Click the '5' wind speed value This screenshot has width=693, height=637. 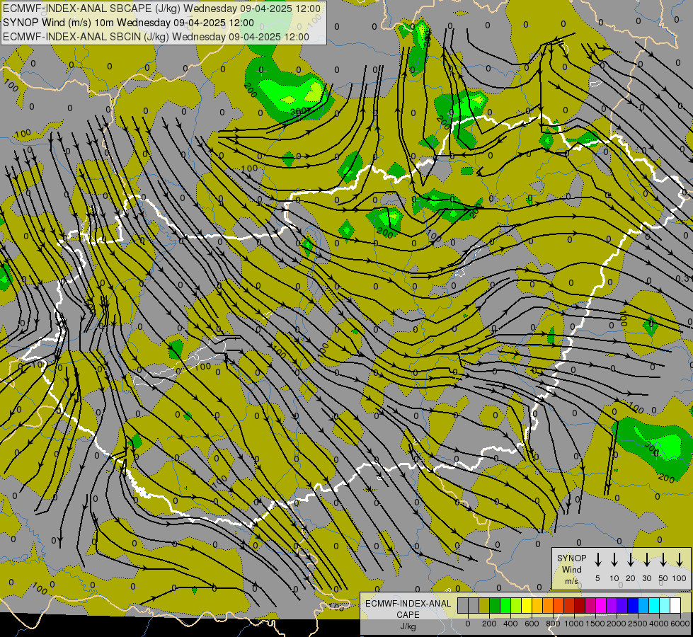point(597,578)
